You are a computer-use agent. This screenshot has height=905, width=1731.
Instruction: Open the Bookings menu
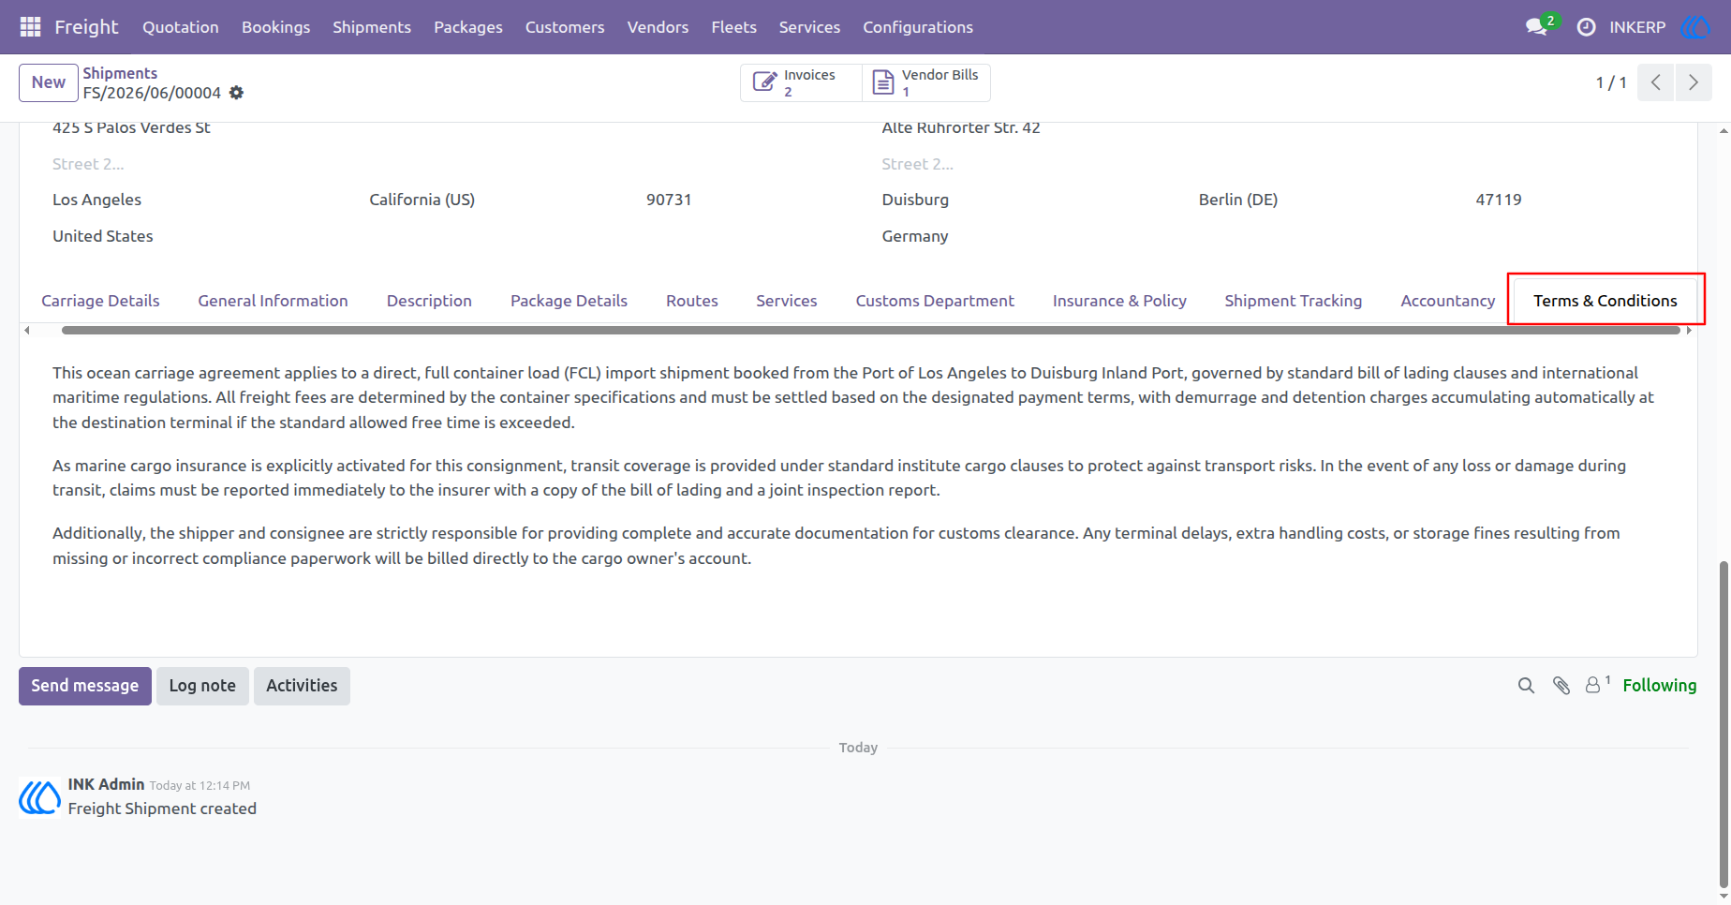click(275, 27)
